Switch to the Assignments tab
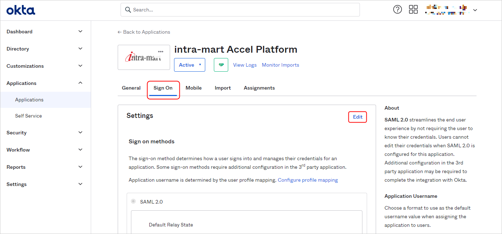 [x=259, y=88]
